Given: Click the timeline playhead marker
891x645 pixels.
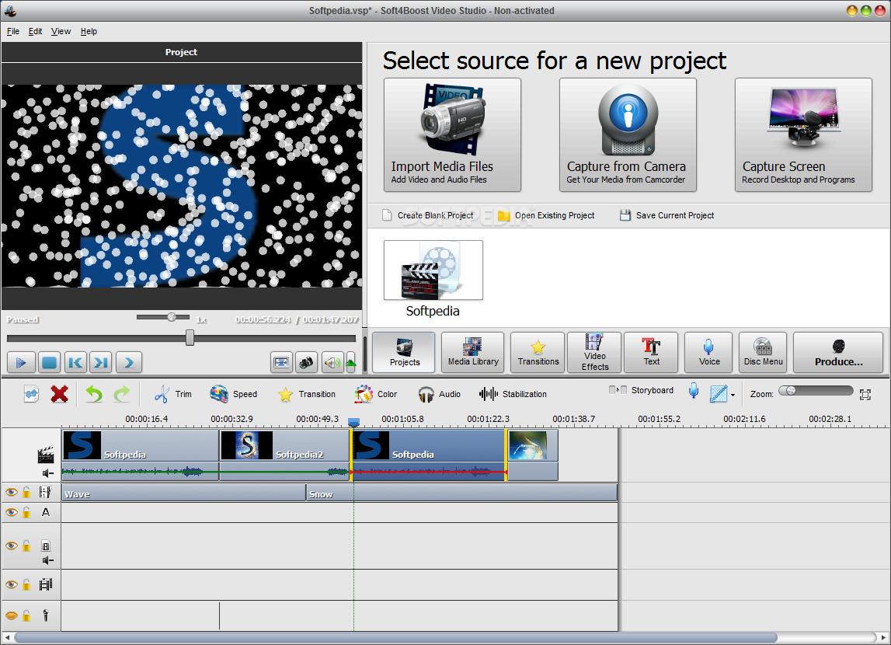Looking at the screenshot, I should 353,423.
